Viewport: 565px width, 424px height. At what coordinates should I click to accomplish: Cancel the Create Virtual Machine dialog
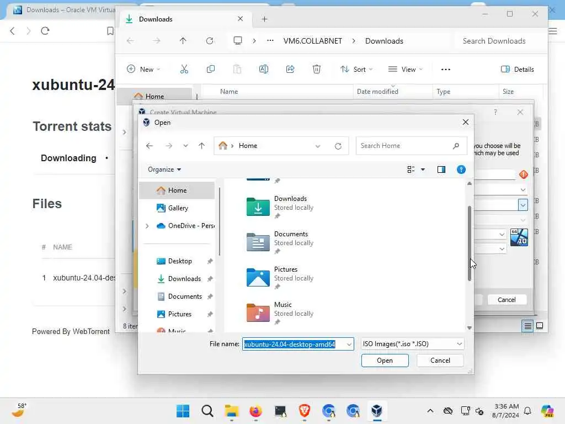507,300
